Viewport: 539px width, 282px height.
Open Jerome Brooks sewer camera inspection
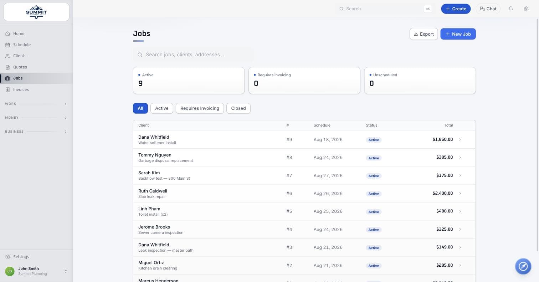click(304, 229)
